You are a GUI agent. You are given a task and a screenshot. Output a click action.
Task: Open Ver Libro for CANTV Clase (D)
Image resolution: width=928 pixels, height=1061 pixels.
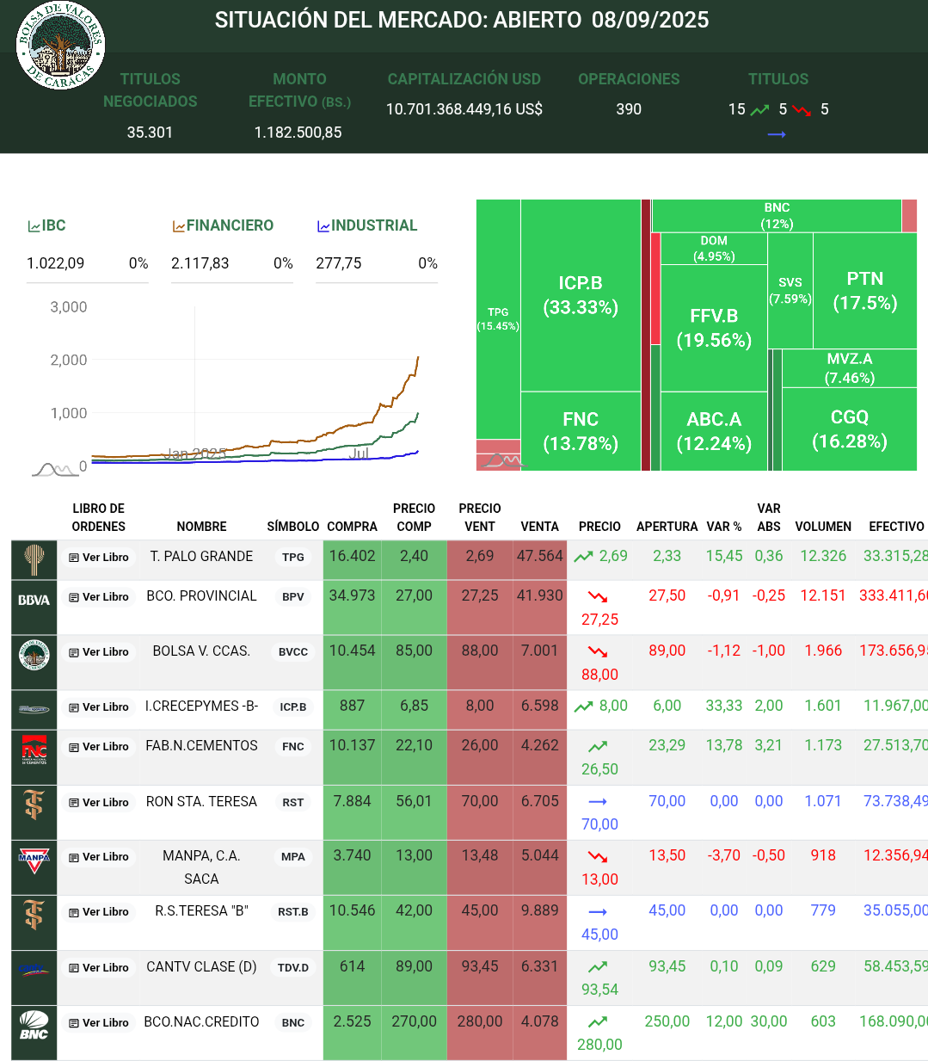click(99, 968)
